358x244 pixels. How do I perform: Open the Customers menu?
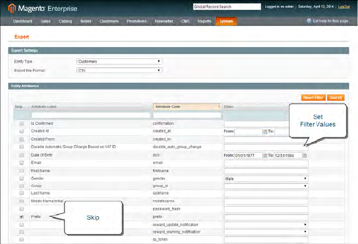(x=109, y=21)
